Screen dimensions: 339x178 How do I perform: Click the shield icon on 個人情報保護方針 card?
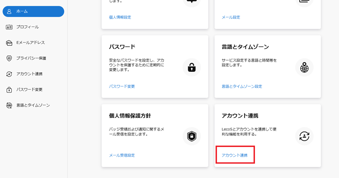click(x=191, y=136)
